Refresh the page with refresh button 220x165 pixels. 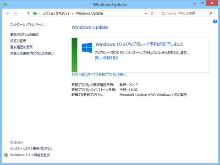(152, 14)
